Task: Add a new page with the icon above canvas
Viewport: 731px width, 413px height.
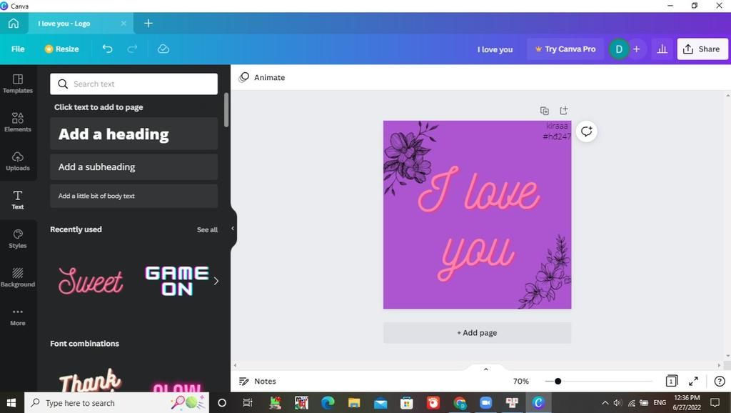Action: [564, 111]
